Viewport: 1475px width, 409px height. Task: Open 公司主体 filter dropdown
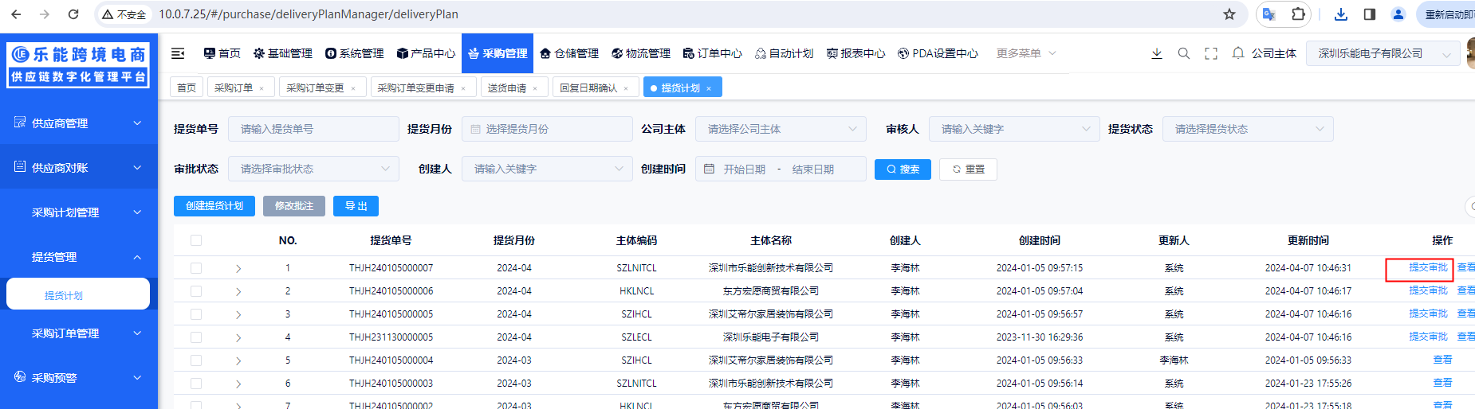tap(781, 129)
